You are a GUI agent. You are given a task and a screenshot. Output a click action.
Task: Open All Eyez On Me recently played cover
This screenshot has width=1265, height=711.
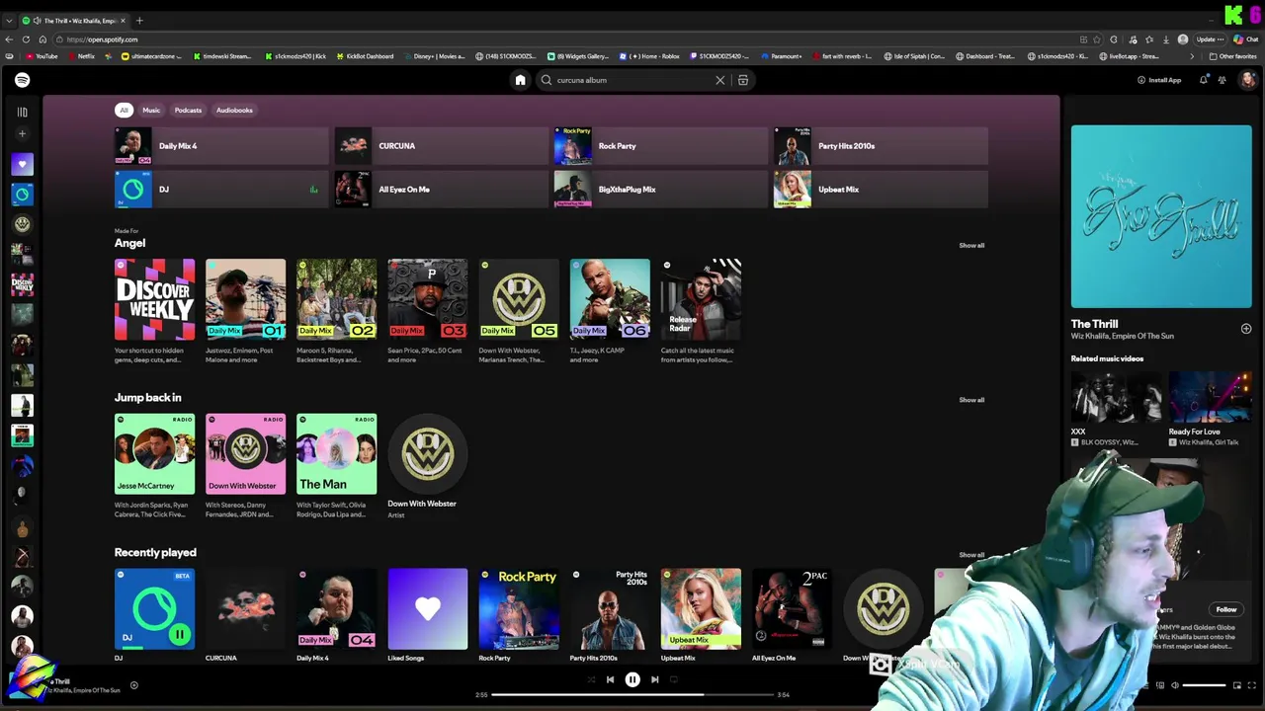click(x=792, y=609)
